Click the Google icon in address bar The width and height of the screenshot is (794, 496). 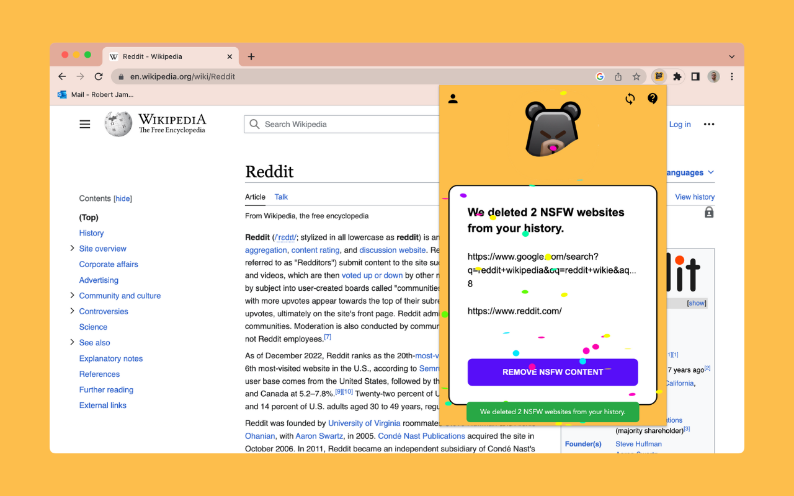(600, 77)
